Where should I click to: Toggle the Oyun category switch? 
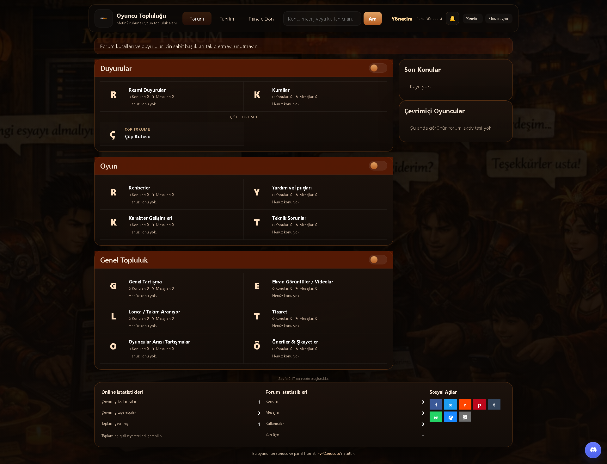[378, 166]
